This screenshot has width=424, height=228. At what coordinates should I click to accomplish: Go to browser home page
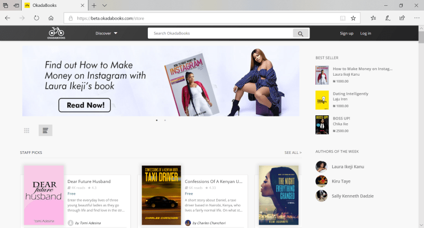tap(51, 18)
